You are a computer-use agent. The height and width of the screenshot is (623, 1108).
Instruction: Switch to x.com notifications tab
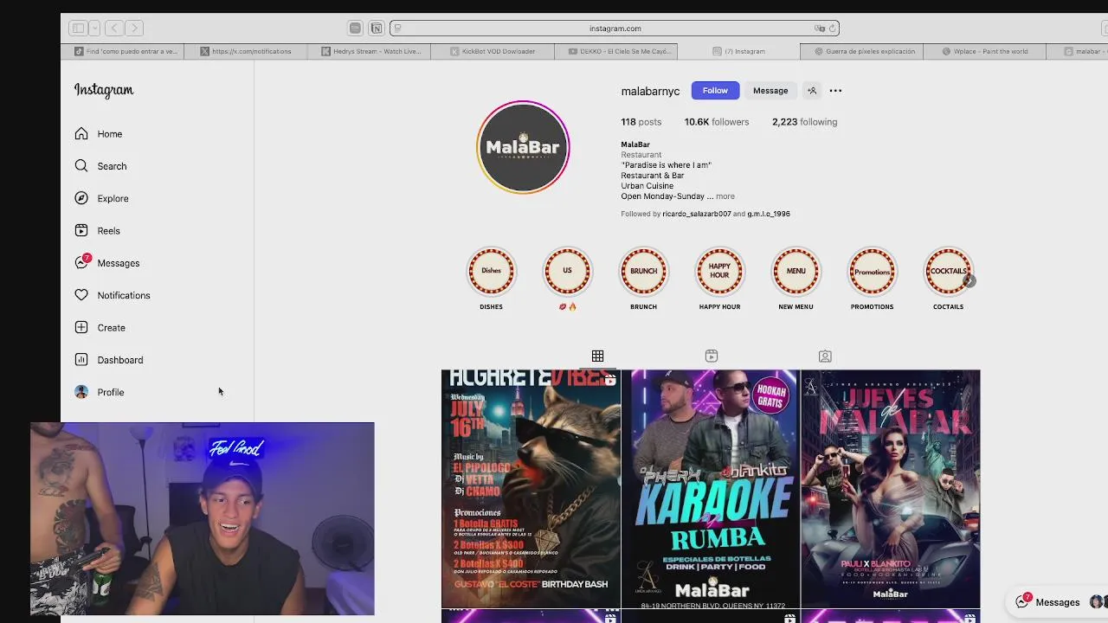(x=246, y=51)
